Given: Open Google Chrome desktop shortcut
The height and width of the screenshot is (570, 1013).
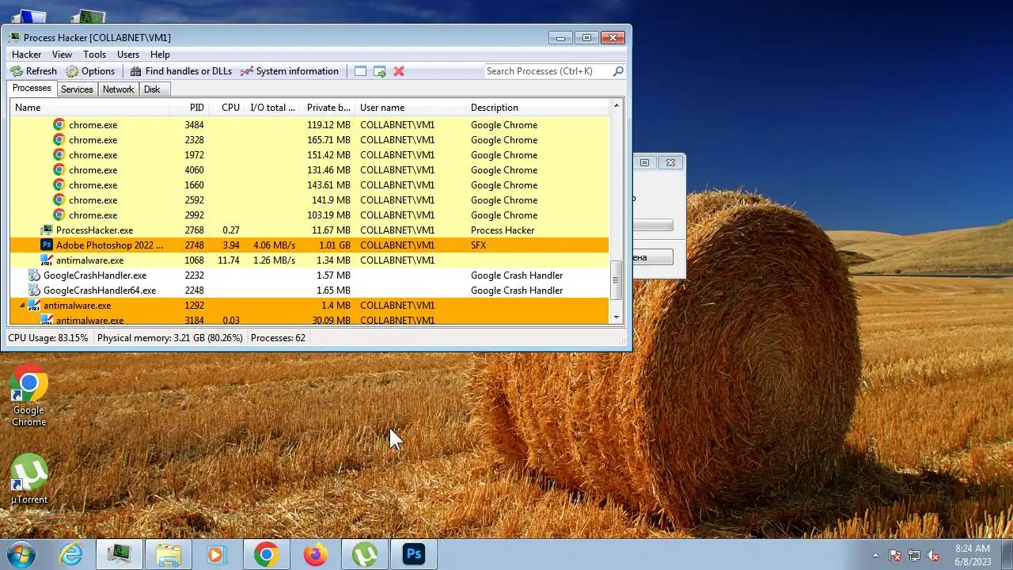Looking at the screenshot, I should point(29,395).
